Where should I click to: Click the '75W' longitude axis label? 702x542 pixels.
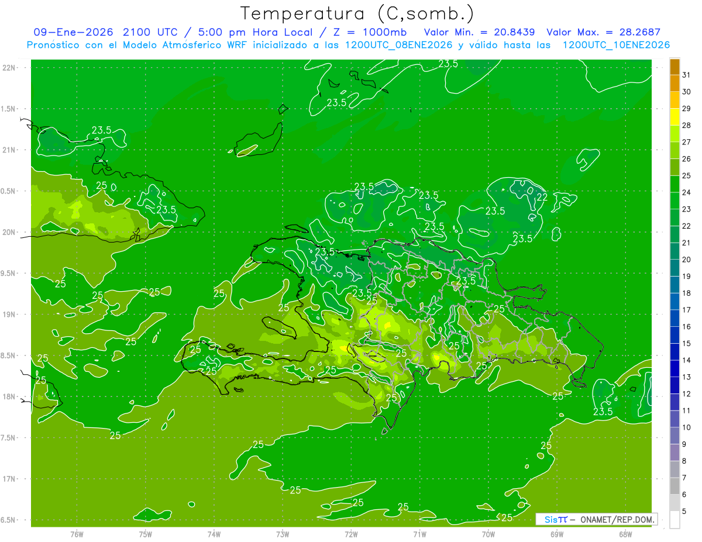[x=146, y=534]
